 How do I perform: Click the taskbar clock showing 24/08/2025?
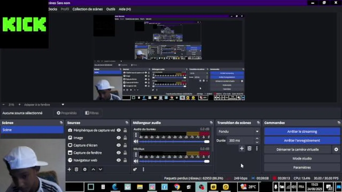314,186
